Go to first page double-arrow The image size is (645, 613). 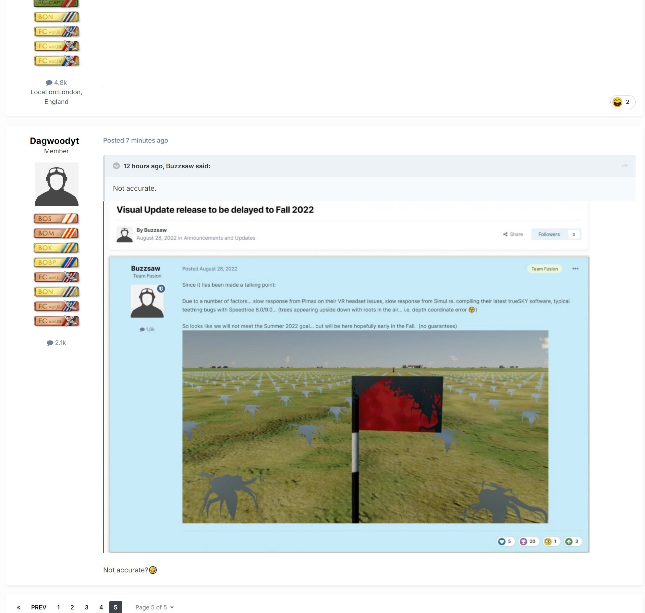[18, 607]
